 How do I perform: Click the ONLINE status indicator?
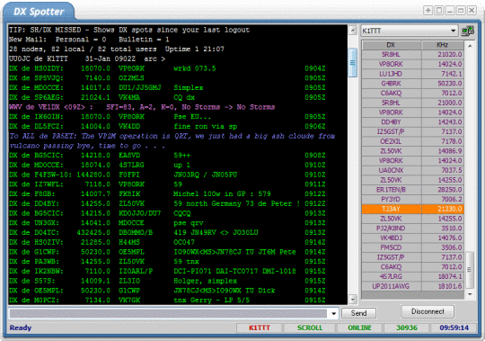(x=359, y=328)
